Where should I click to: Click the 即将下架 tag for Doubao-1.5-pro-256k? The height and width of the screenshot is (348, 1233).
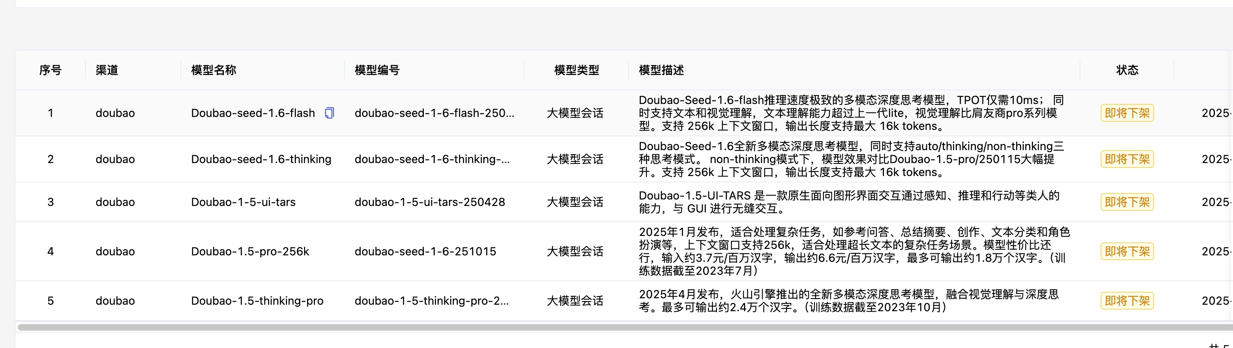(x=1127, y=251)
